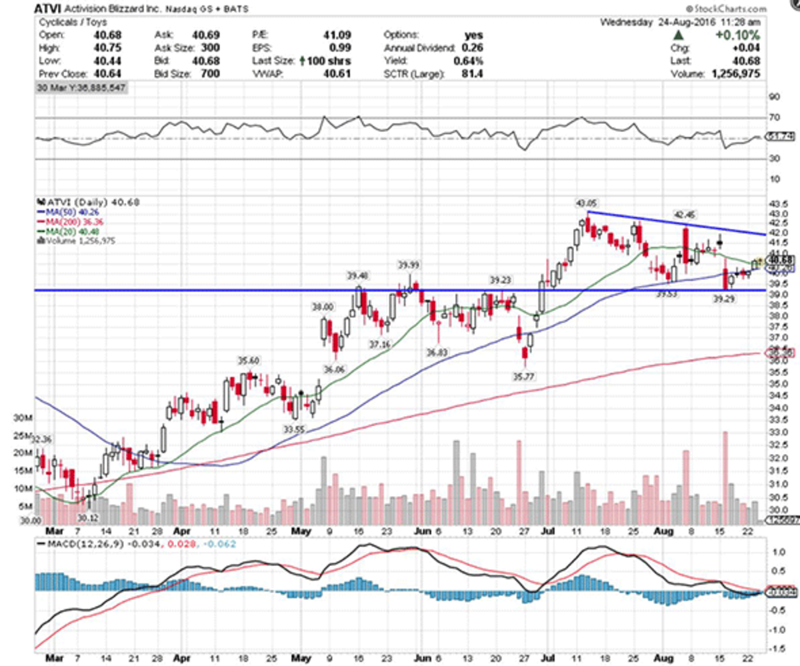Click the 35.77 low annotation
The width and height of the screenshot is (800, 666).
525,376
